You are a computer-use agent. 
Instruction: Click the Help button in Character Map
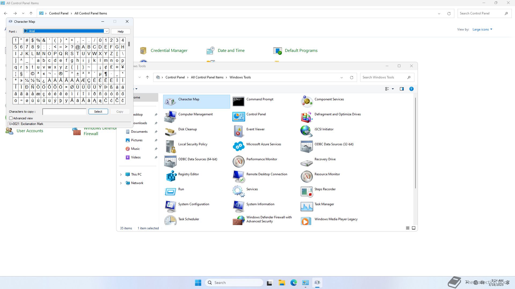tap(121, 32)
